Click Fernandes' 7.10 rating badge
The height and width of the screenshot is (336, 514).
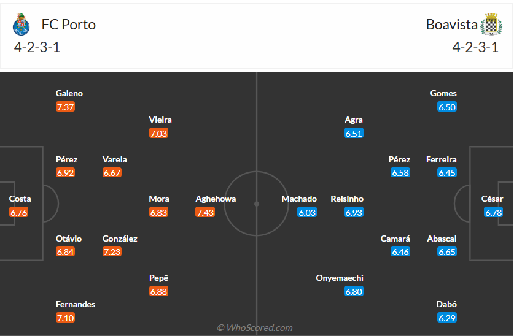coord(65,318)
